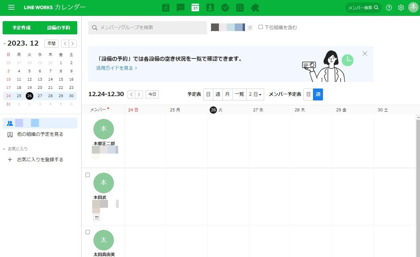This screenshot has width=420, height=257.
Task: Switch mini calendar to 年間 view
Action: (52, 44)
